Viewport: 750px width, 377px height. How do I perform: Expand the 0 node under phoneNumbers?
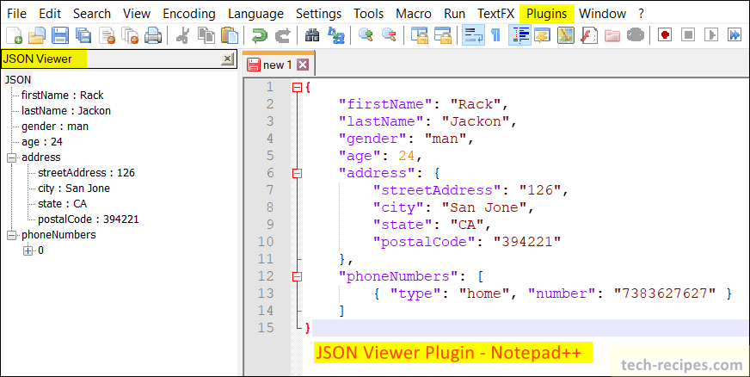[28, 250]
